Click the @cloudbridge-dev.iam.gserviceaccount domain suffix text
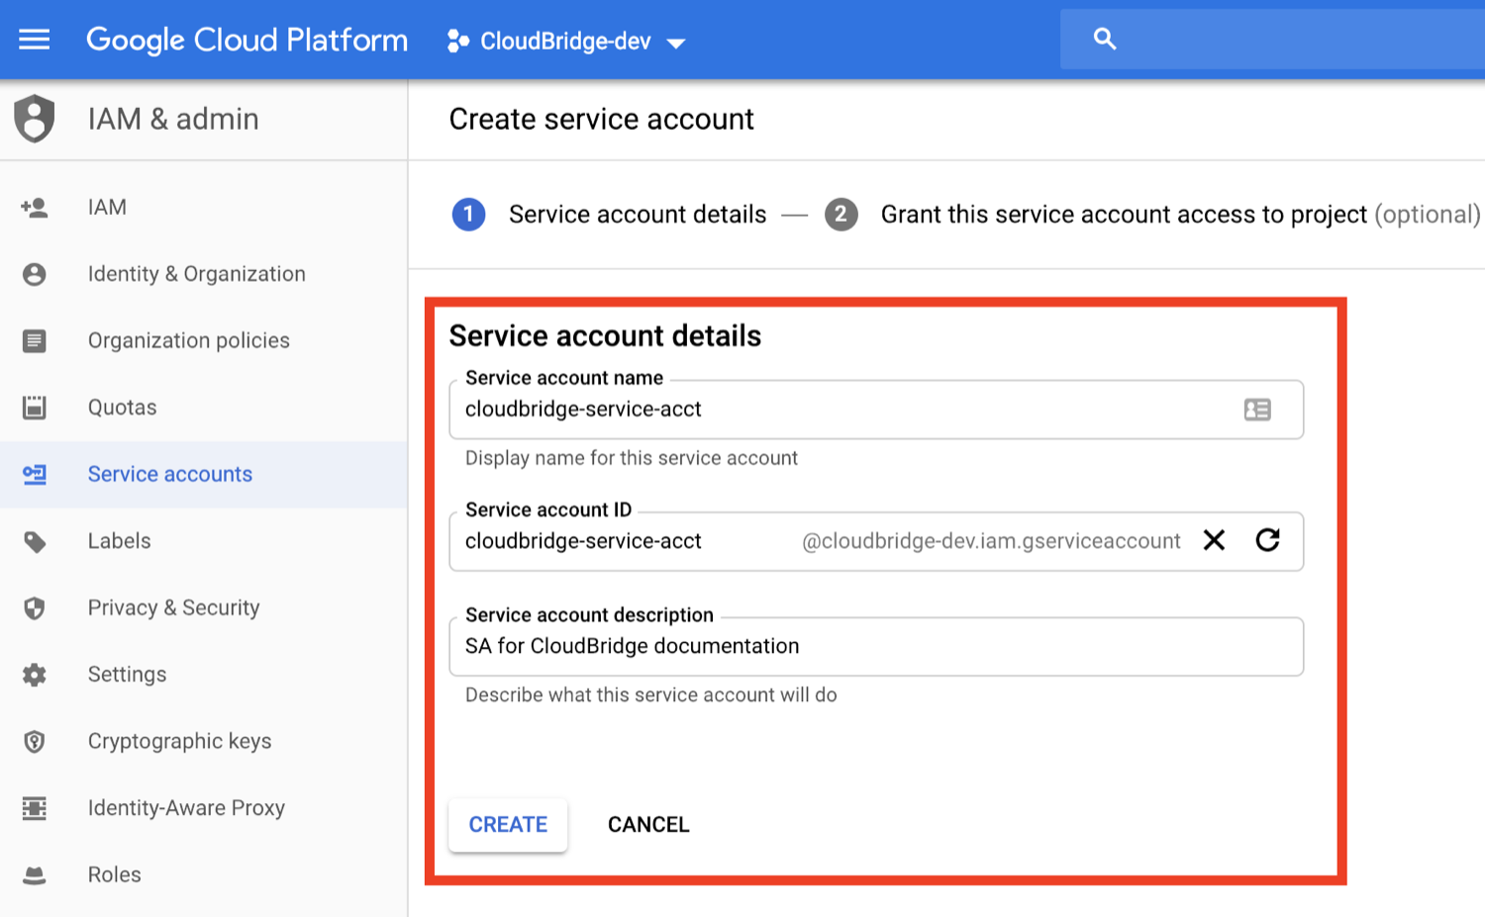Screen dimensions: 1485x917 click(x=991, y=541)
